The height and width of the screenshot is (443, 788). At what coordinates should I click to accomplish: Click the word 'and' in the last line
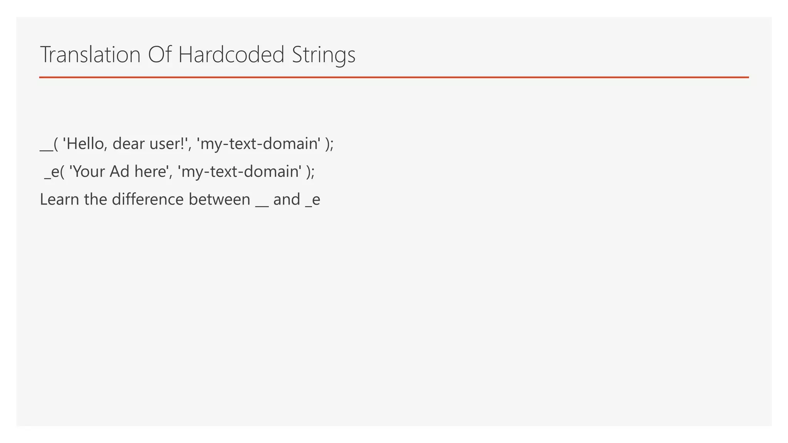pyautogui.click(x=287, y=200)
